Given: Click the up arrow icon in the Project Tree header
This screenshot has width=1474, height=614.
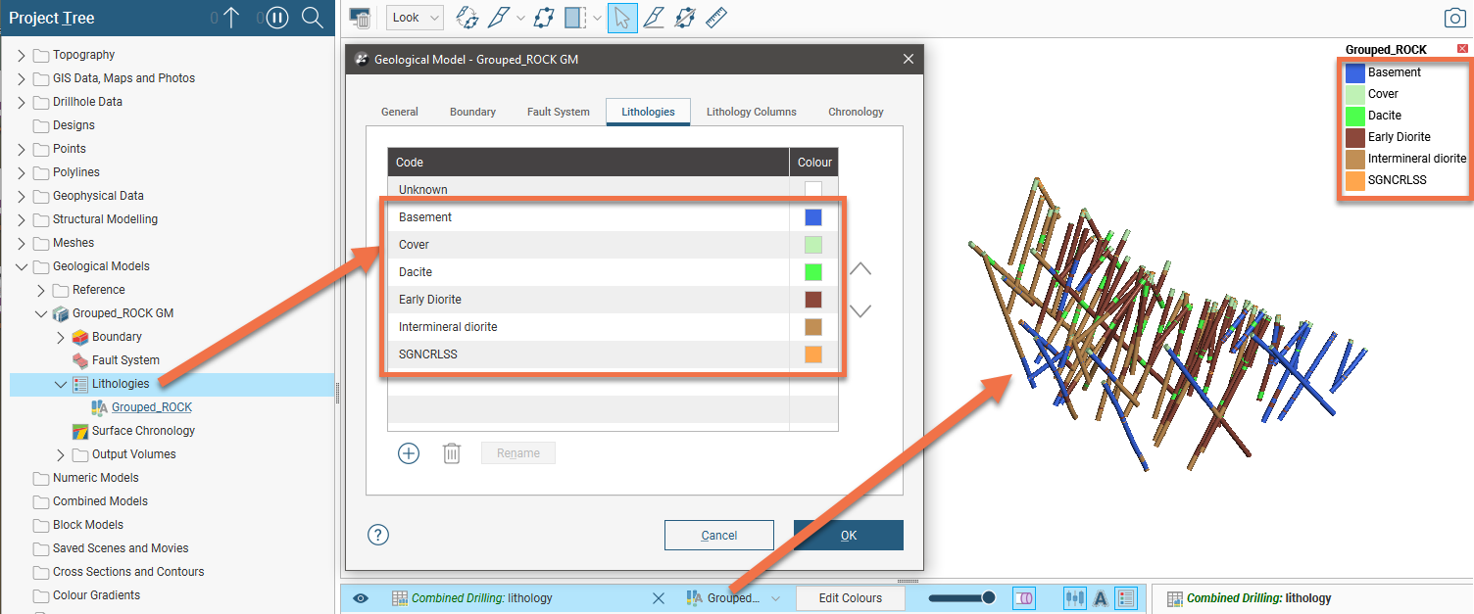Looking at the screenshot, I should (231, 18).
